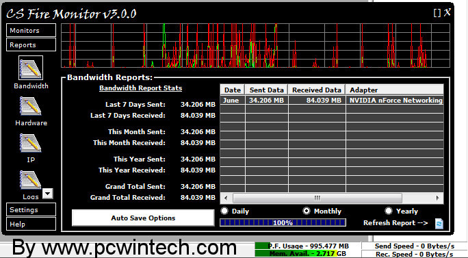Screen dimensions: 468x258
Task: Open the Monitors menu
Action: pyautogui.click(x=31, y=30)
